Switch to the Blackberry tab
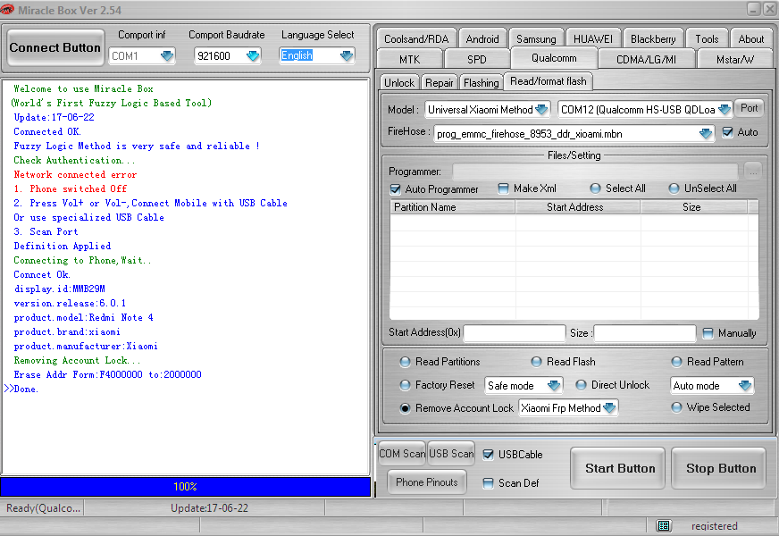 pyautogui.click(x=653, y=38)
